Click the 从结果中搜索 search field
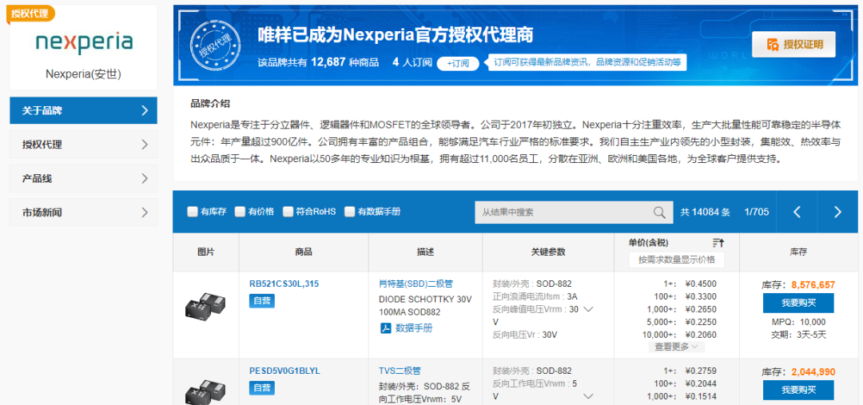Screen dimensions: 863x405 click(x=574, y=212)
